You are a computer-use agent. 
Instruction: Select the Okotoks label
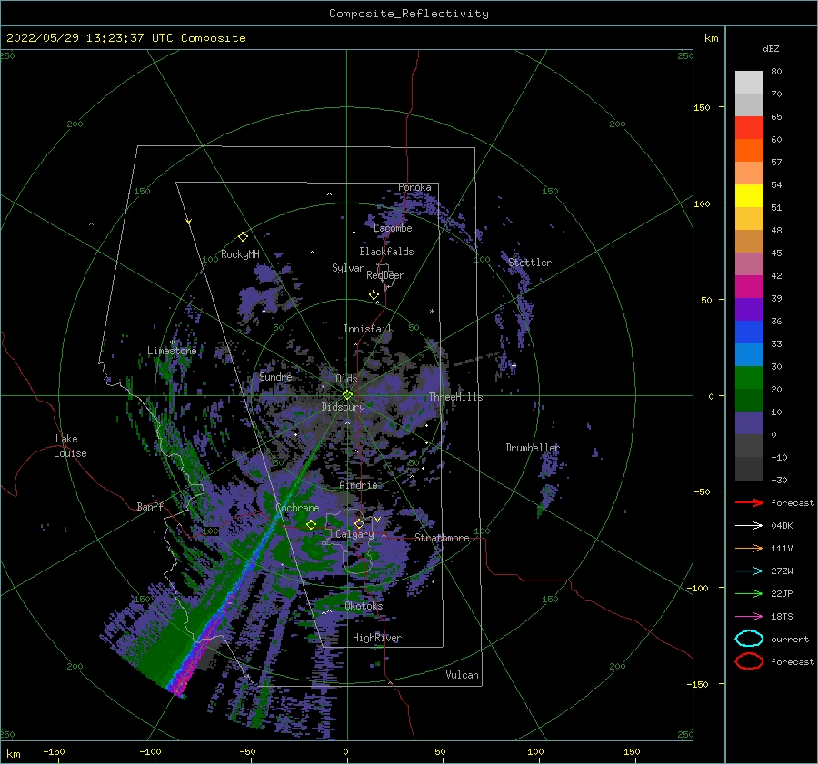(364, 606)
